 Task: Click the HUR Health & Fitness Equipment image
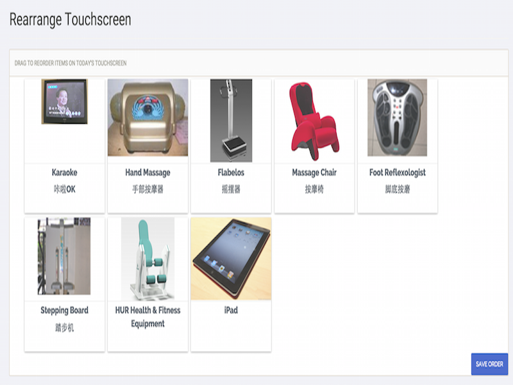[148, 259]
